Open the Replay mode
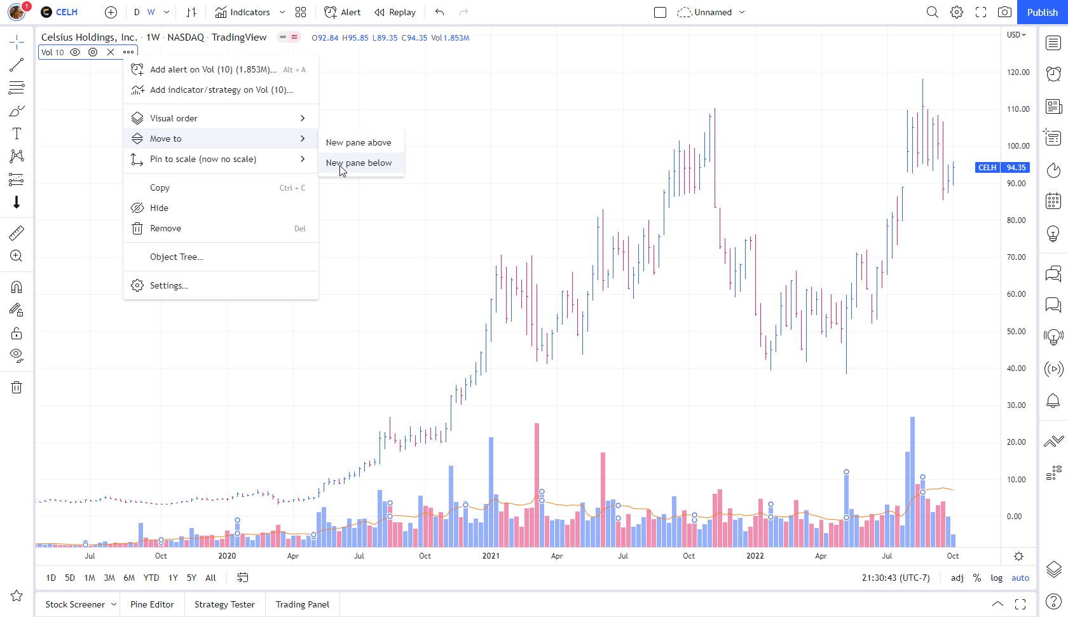This screenshot has height=617, width=1068. [x=395, y=12]
